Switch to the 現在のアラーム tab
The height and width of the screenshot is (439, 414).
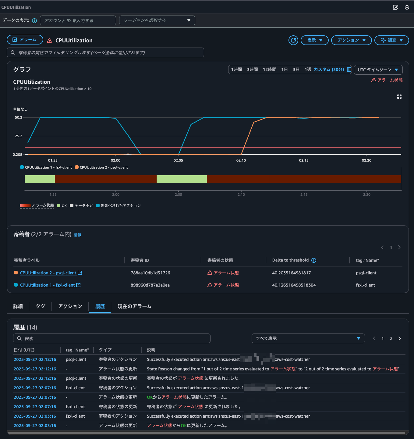point(135,306)
